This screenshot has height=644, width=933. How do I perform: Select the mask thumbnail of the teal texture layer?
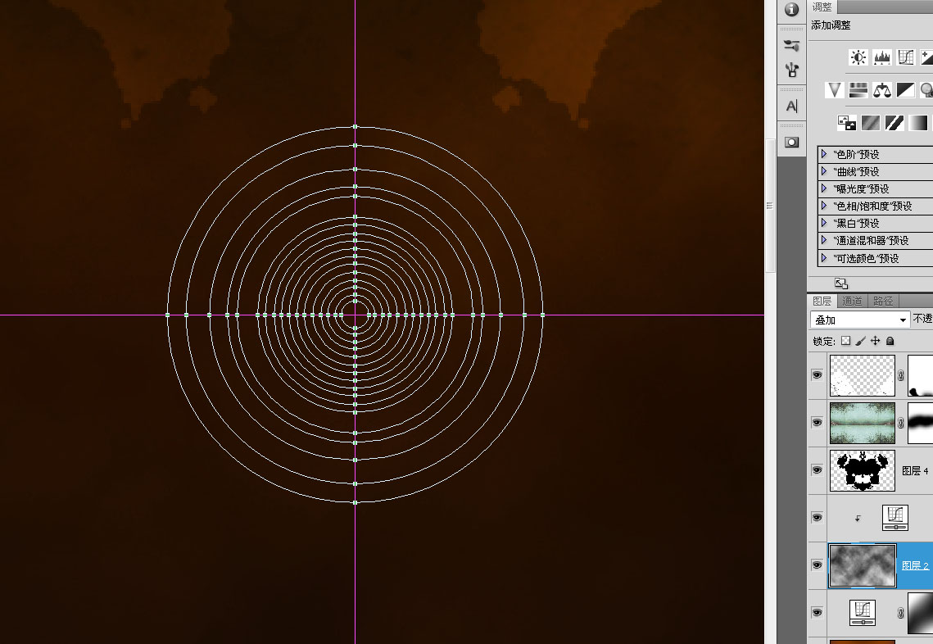[x=921, y=423]
